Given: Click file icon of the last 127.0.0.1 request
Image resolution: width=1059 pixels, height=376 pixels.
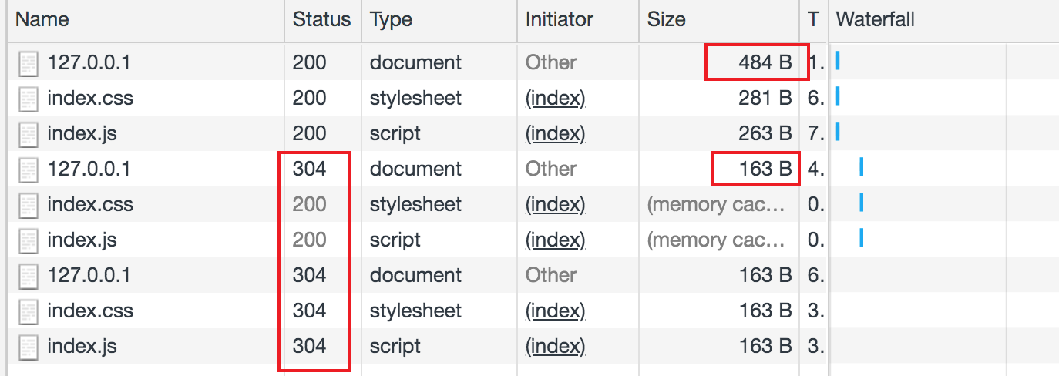Looking at the screenshot, I should click(x=29, y=276).
